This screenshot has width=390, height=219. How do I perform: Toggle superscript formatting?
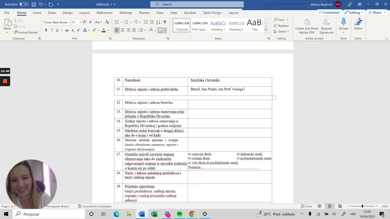pyautogui.click(x=78, y=30)
